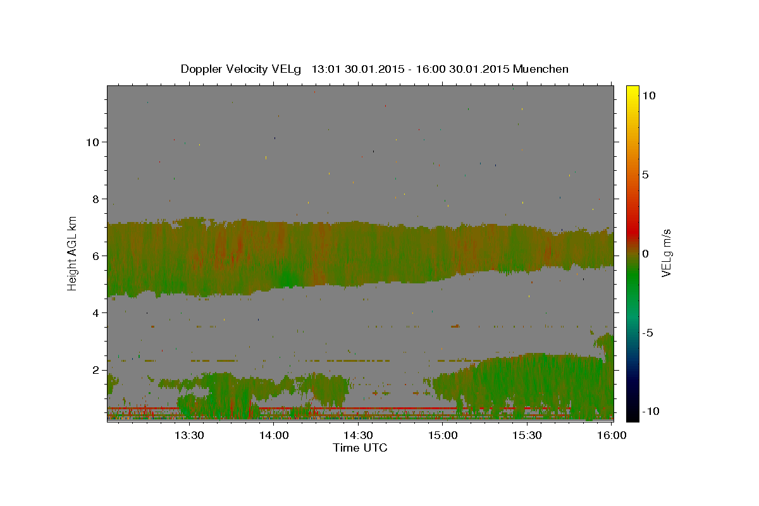
Task: Click the height tick label '4'
Action: point(95,312)
